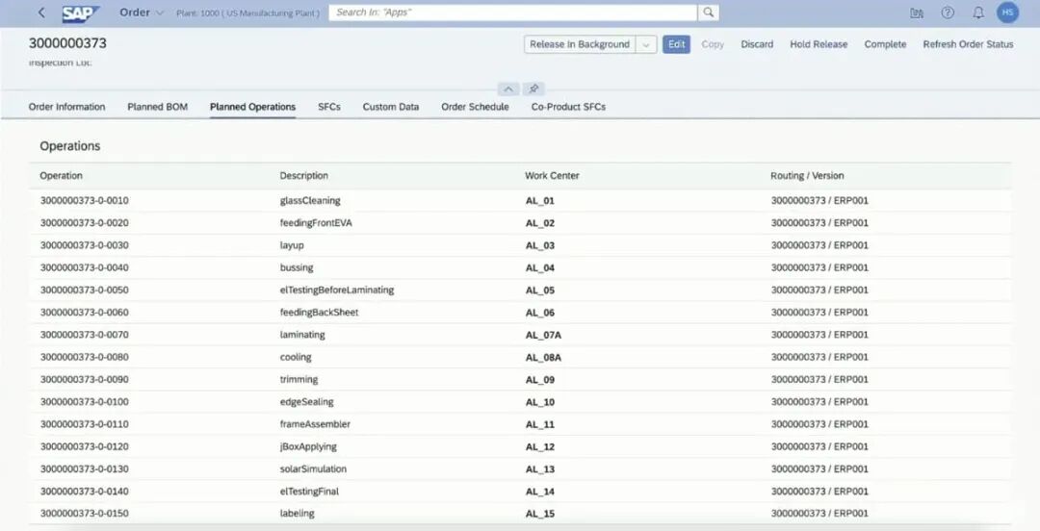This screenshot has width=1040, height=531.
Task: Click the solarSimulation description
Action: pos(313,468)
